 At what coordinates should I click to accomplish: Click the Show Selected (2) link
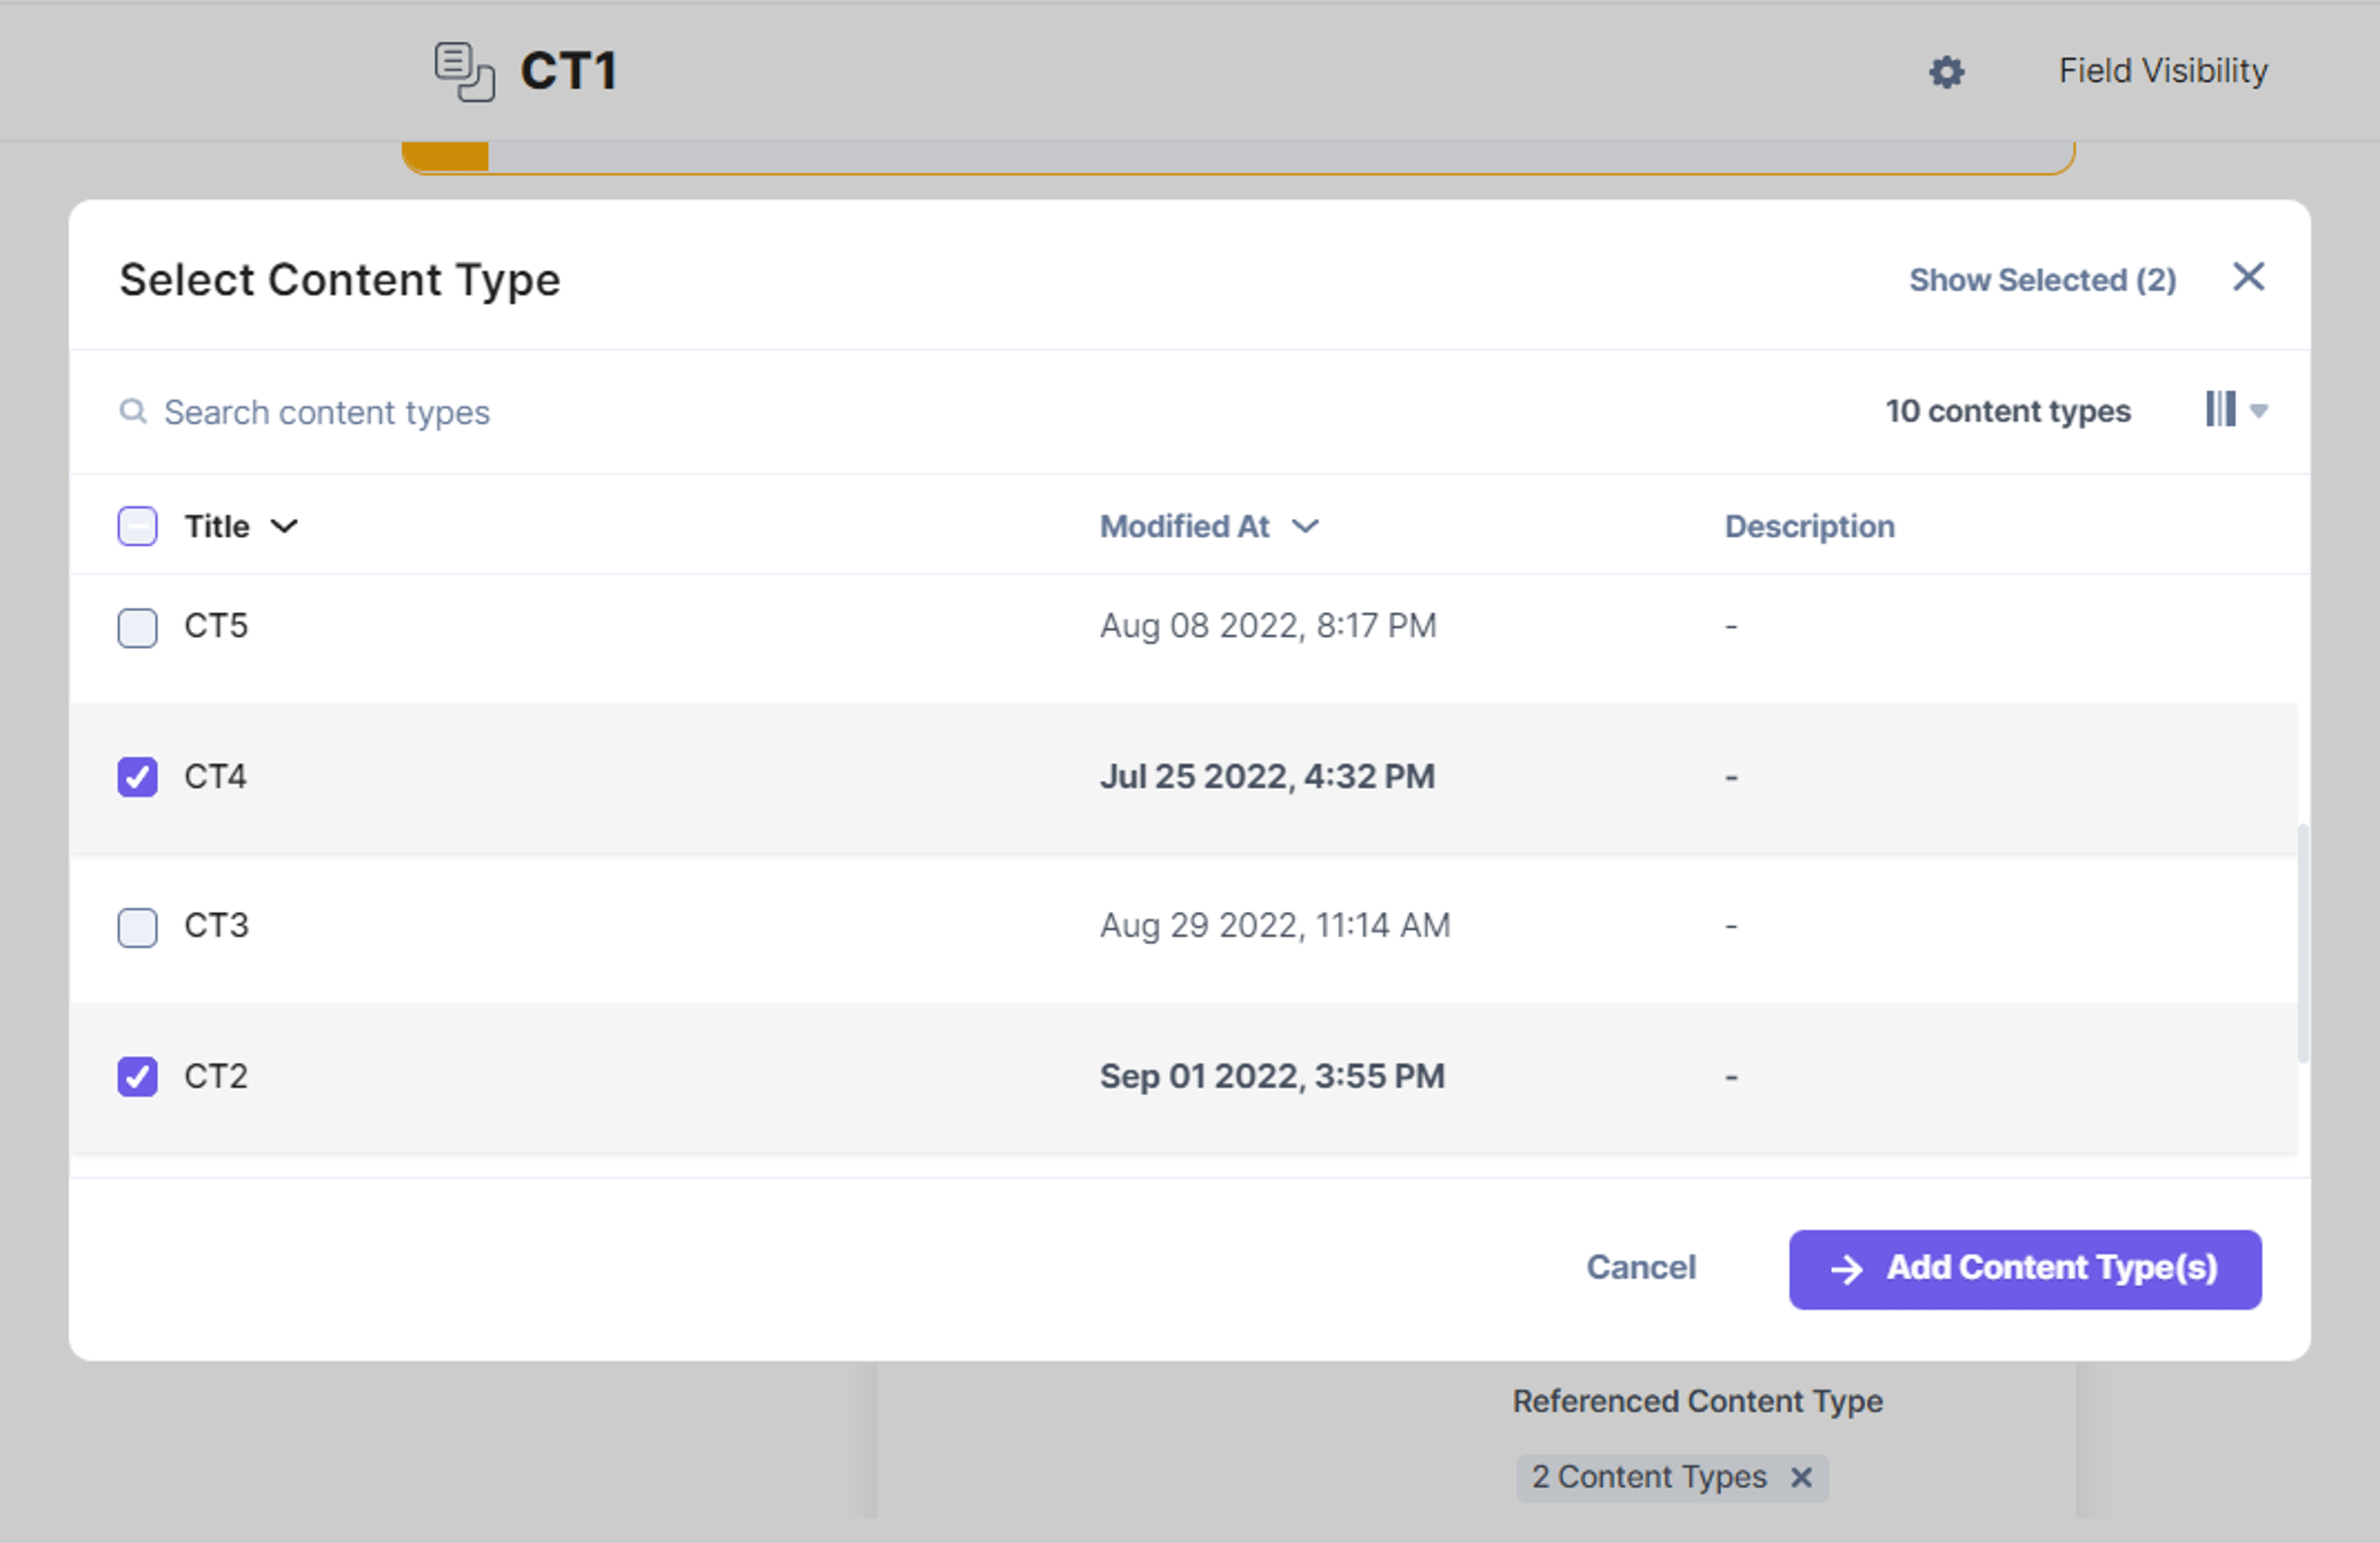click(2042, 280)
